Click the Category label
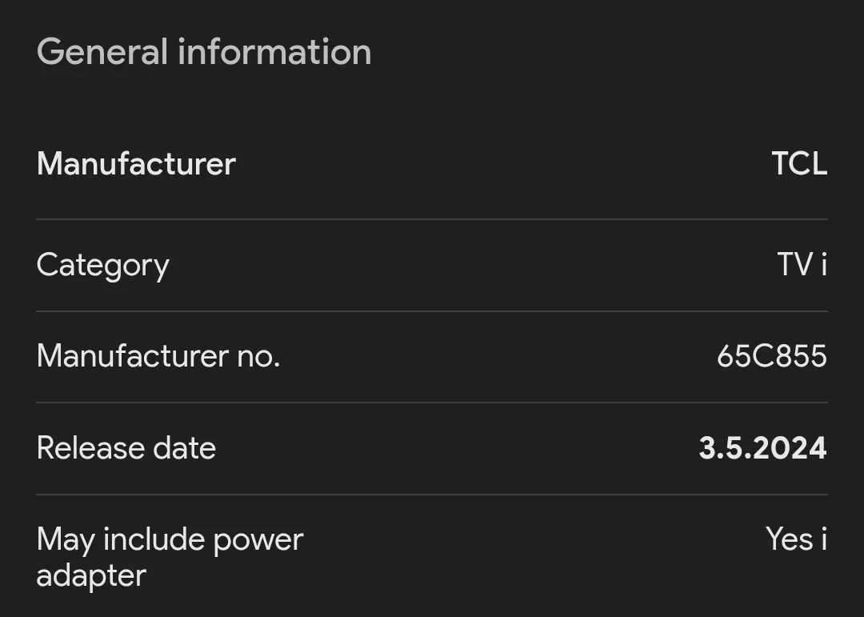This screenshot has height=617, width=864. point(102,266)
